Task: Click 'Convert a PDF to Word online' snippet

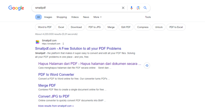Action: [x=74, y=79]
